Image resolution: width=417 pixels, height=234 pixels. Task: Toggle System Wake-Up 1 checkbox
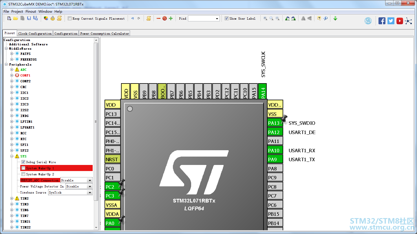[x=23, y=168]
